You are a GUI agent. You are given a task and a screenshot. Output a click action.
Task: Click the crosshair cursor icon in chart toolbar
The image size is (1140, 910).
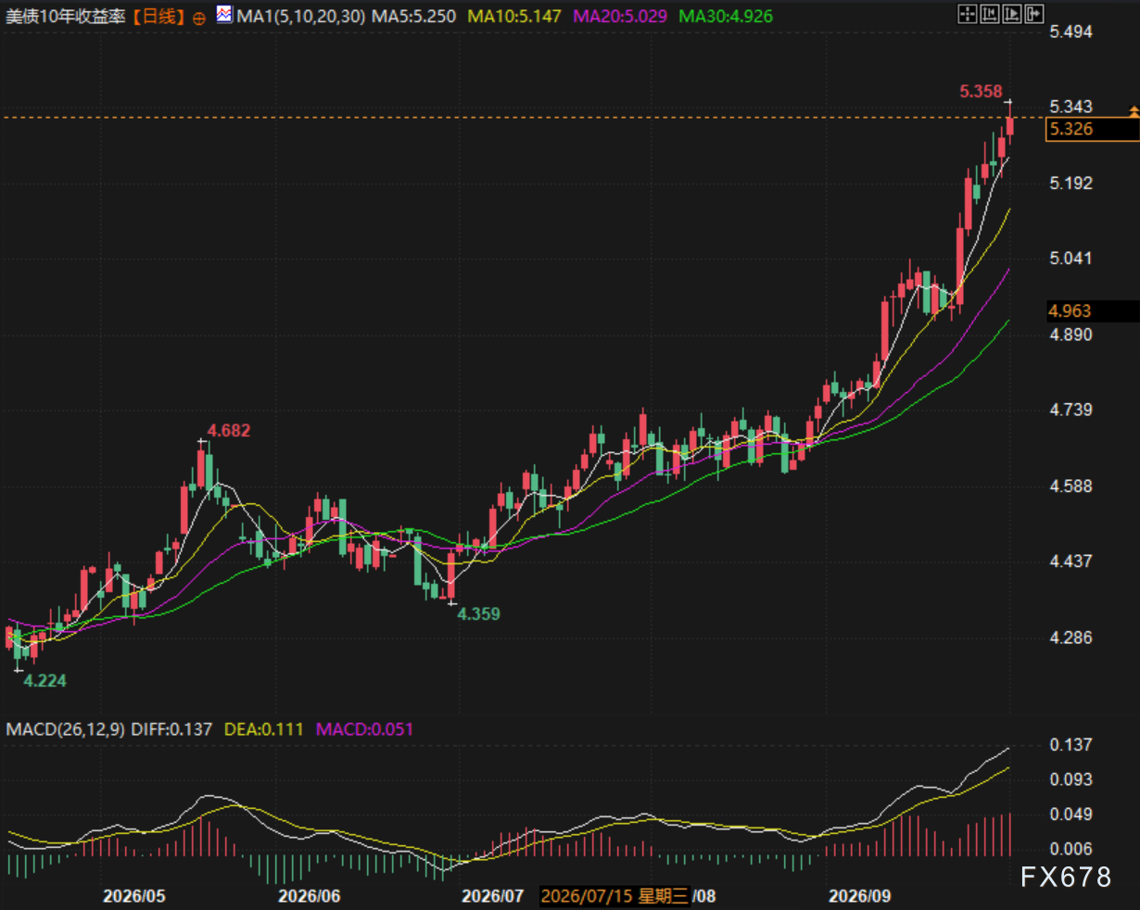967,14
